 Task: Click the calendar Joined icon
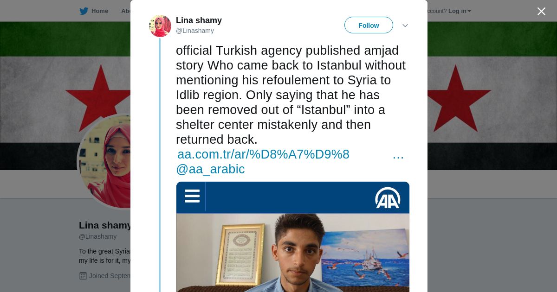pos(83,276)
